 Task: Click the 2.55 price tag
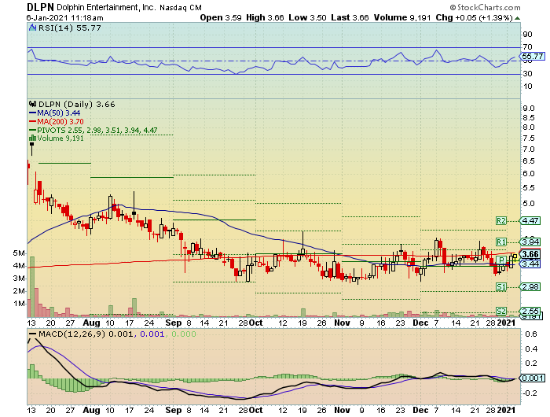(530, 311)
